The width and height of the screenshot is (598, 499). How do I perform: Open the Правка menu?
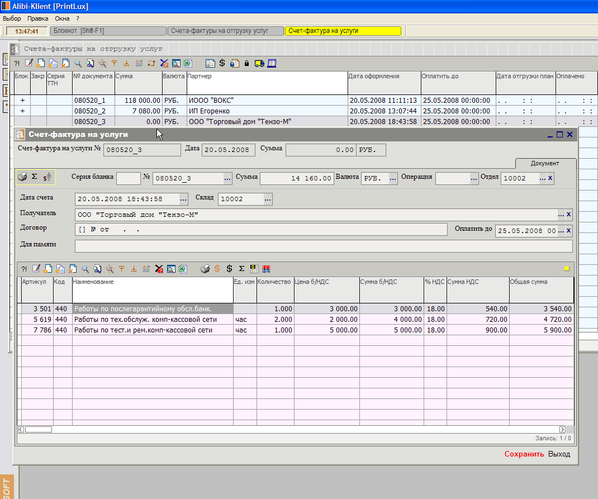pos(38,18)
